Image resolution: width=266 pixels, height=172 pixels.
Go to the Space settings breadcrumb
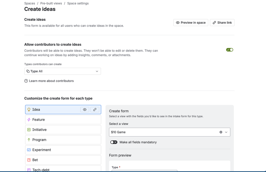[78, 3]
